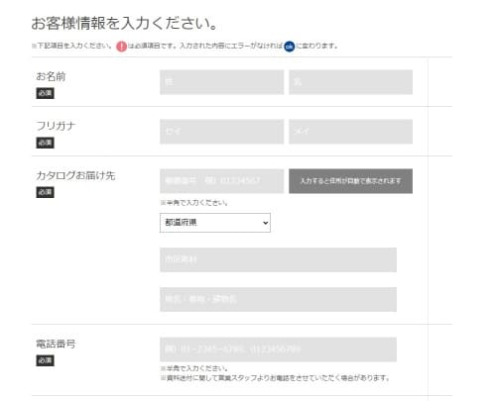Open the 都道府県 prefecture dropdown

pos(215,223)
